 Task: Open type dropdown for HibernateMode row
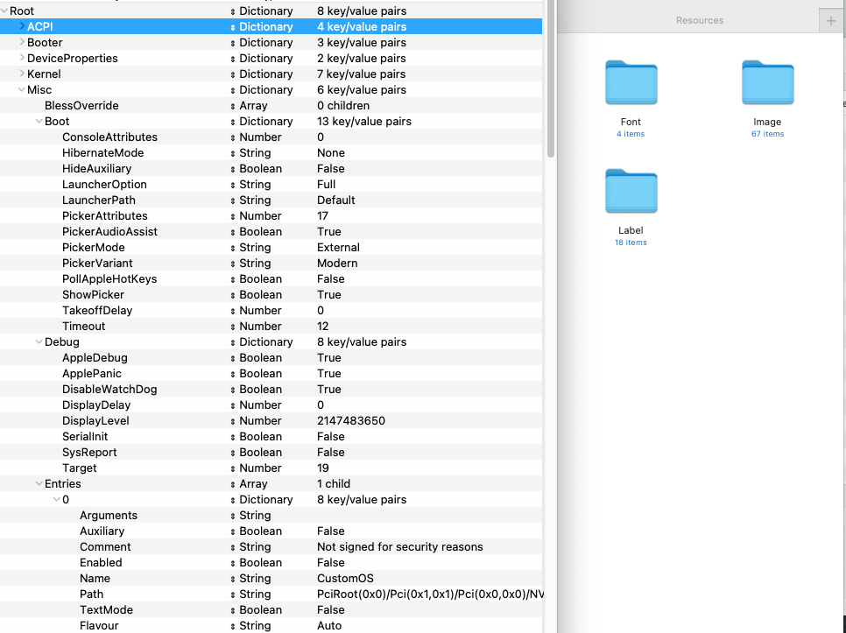coord(233,153)
